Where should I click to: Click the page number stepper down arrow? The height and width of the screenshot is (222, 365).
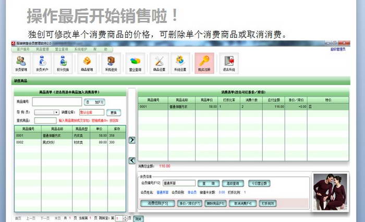(125, 220)
